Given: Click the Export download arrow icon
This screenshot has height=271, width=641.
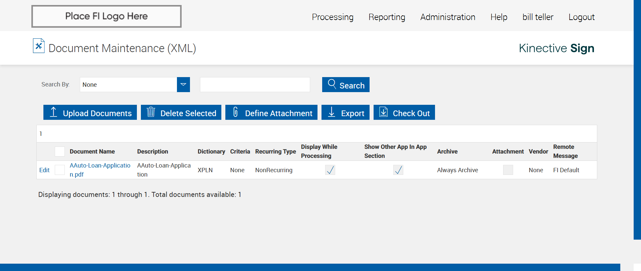Looking at the screenshot, I should coord(332,112).
